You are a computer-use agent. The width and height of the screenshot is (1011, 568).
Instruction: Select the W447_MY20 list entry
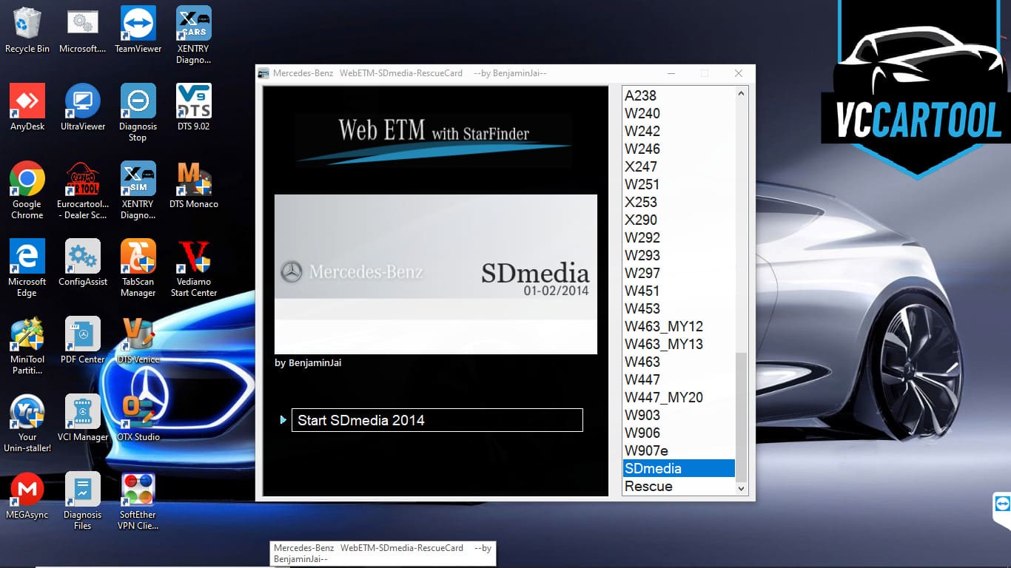pos(679,397)
